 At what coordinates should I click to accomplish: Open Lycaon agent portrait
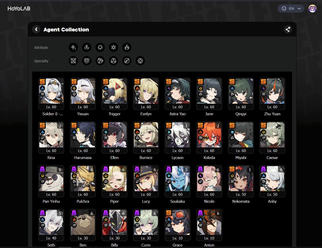click(x=178, y=138)
